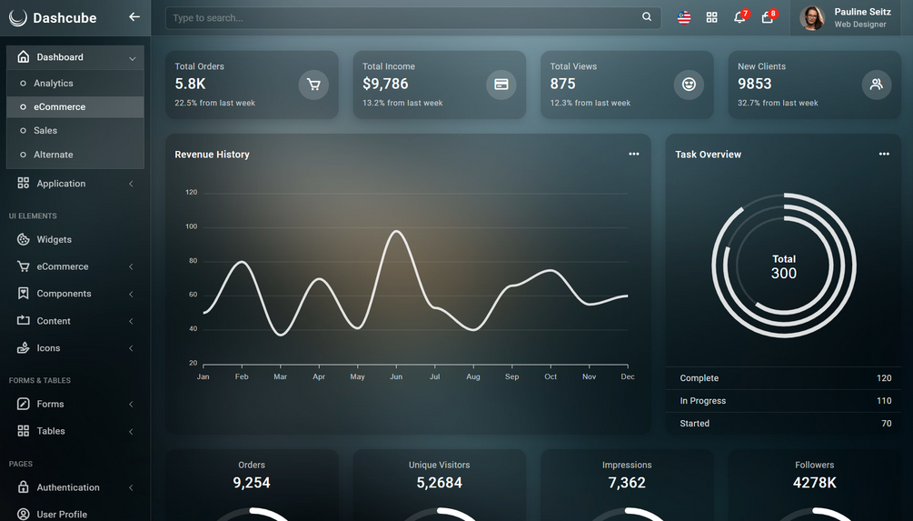Select the eCommerce dashboard submenu item
This screenshot has width=913, height=521.
[x=75, y=106]
